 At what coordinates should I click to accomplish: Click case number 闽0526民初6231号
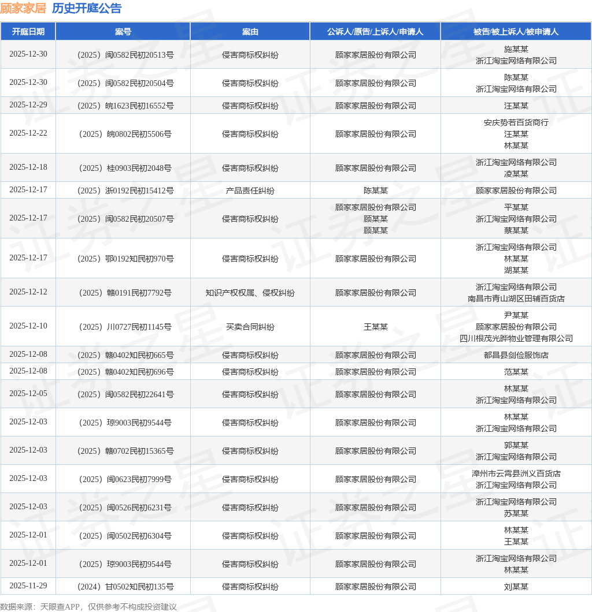pos(125,507)
